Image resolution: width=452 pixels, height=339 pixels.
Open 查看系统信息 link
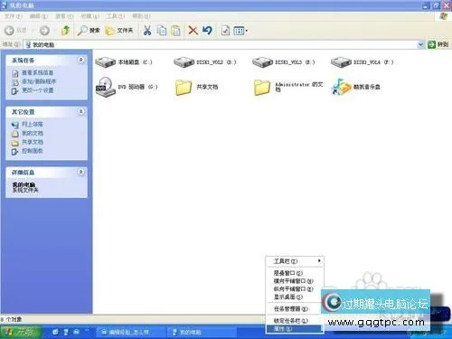coord(37,72)
